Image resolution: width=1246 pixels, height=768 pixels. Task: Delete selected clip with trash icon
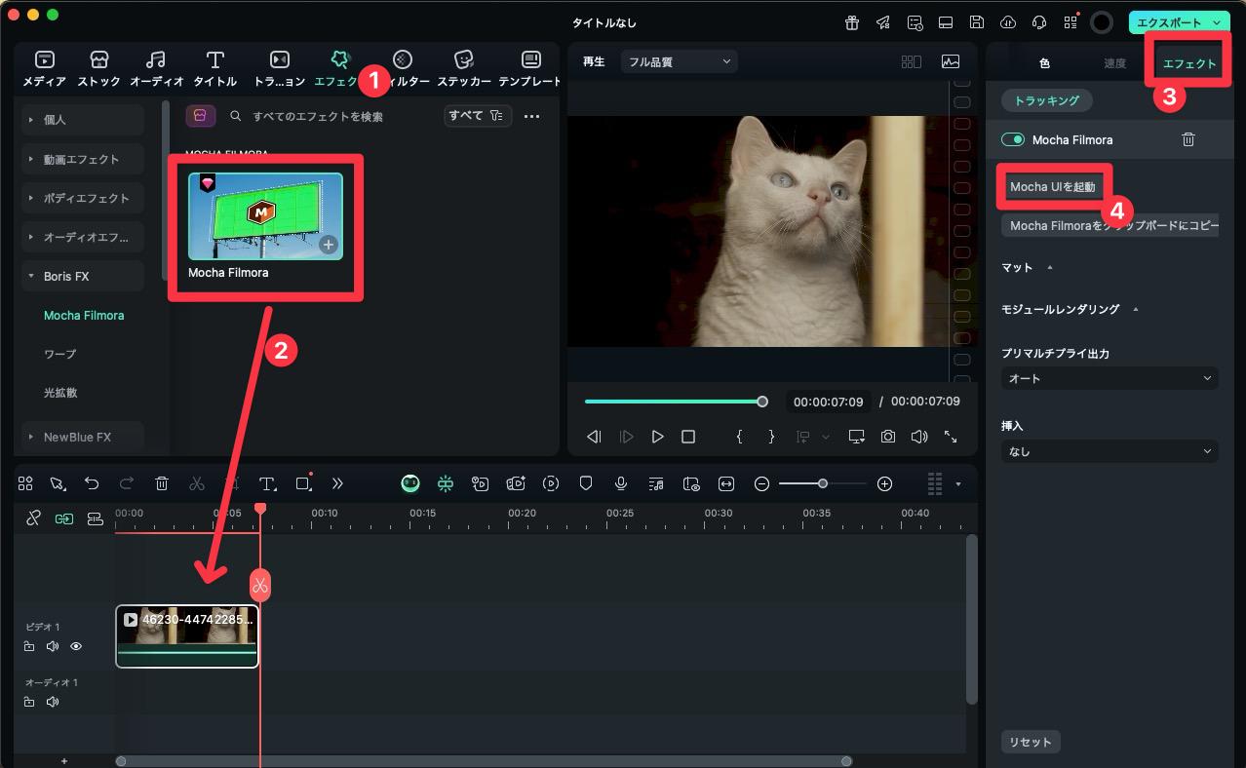pyautogui.click(x=162, y=483)
